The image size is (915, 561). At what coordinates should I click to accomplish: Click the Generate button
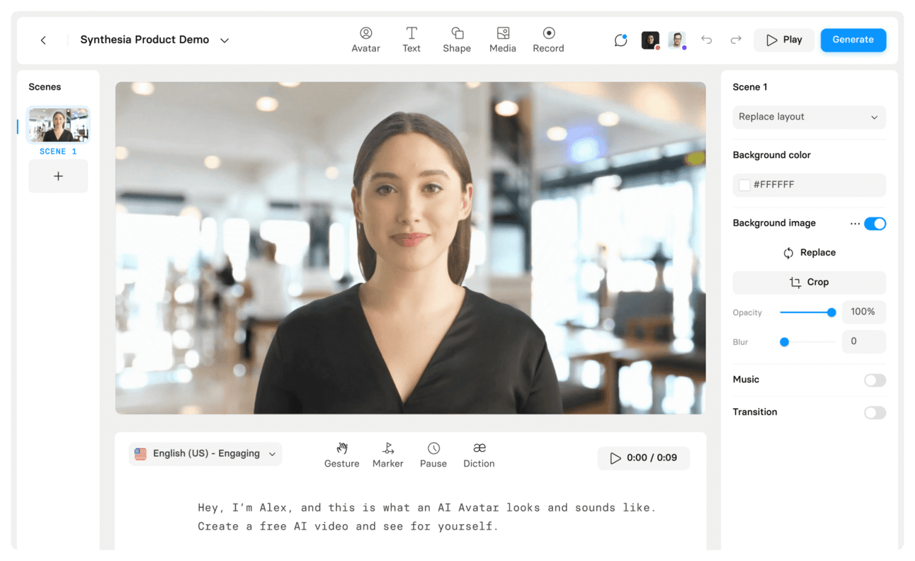[853, 40]
